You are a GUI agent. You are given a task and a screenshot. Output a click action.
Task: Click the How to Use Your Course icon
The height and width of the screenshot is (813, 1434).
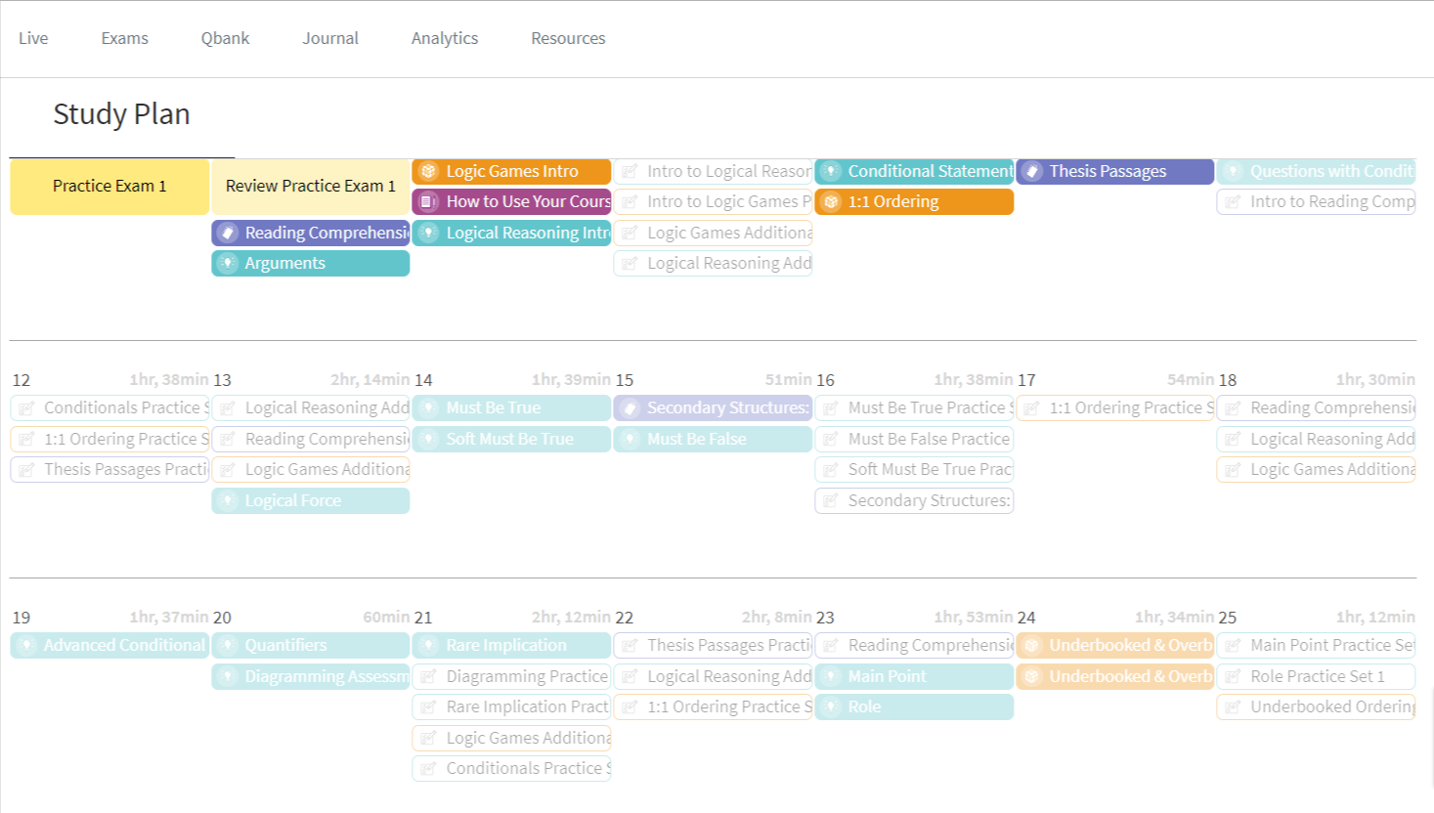[428, 202]
